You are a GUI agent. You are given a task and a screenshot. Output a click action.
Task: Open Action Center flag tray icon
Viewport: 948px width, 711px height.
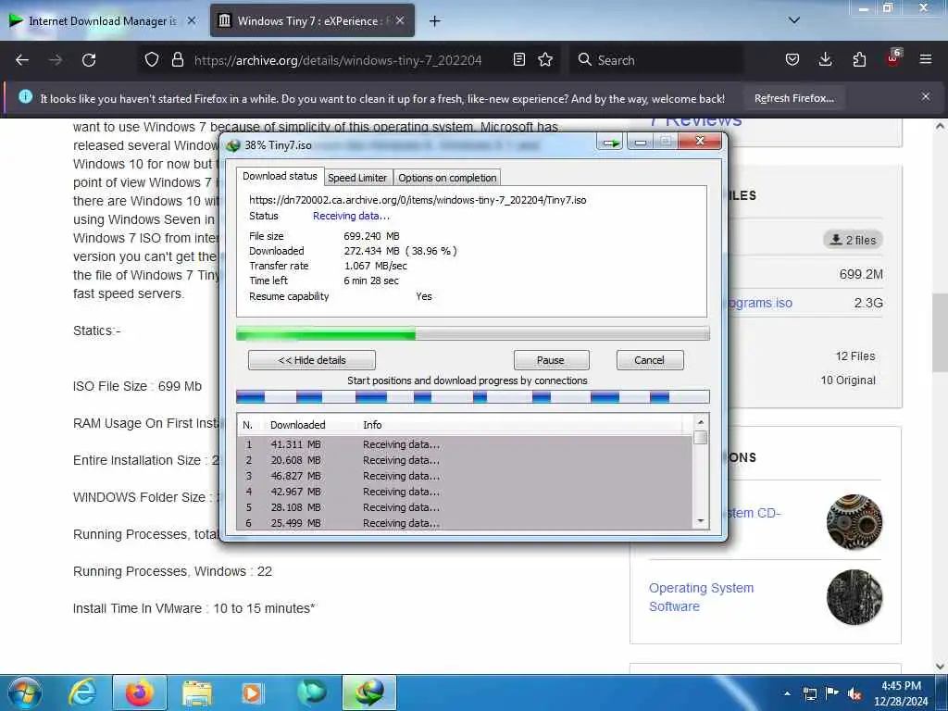[832, 693]
